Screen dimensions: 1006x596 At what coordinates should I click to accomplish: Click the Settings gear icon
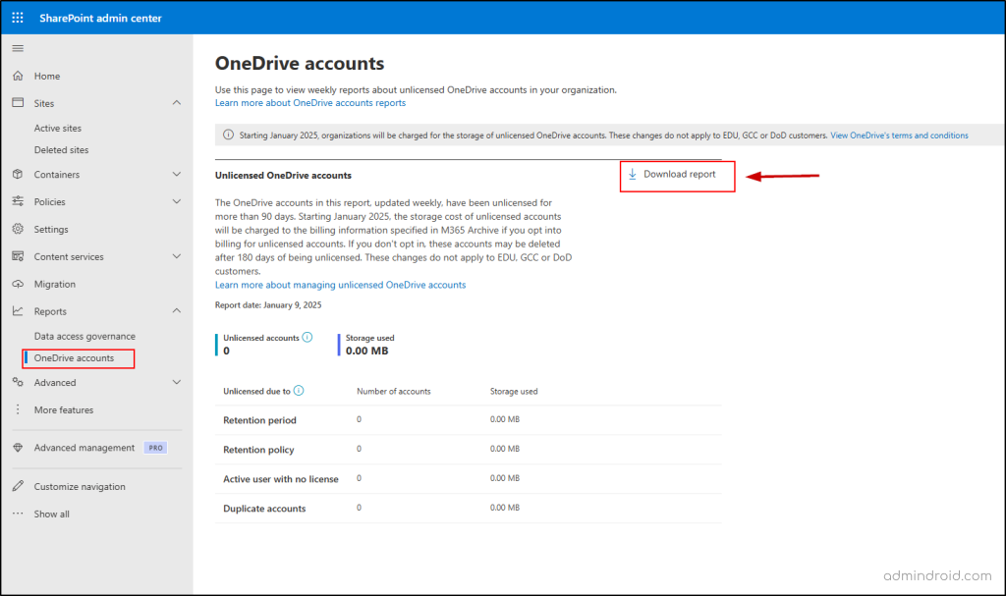point(18,229)
